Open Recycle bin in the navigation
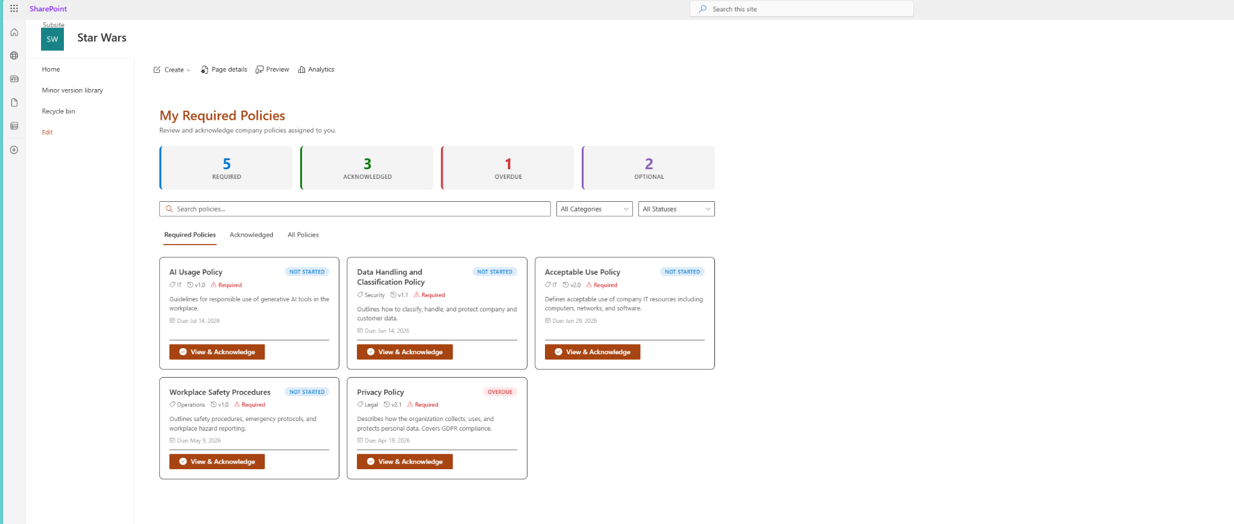 click(x=58, y=111)
